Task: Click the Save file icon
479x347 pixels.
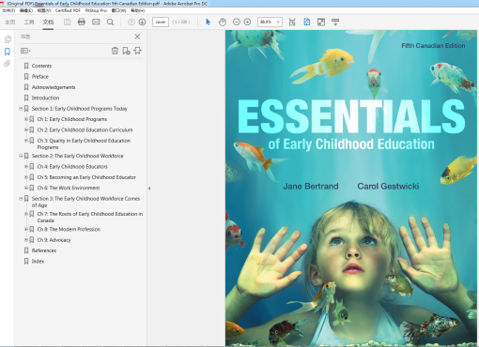Action: (x=68, y=22)
